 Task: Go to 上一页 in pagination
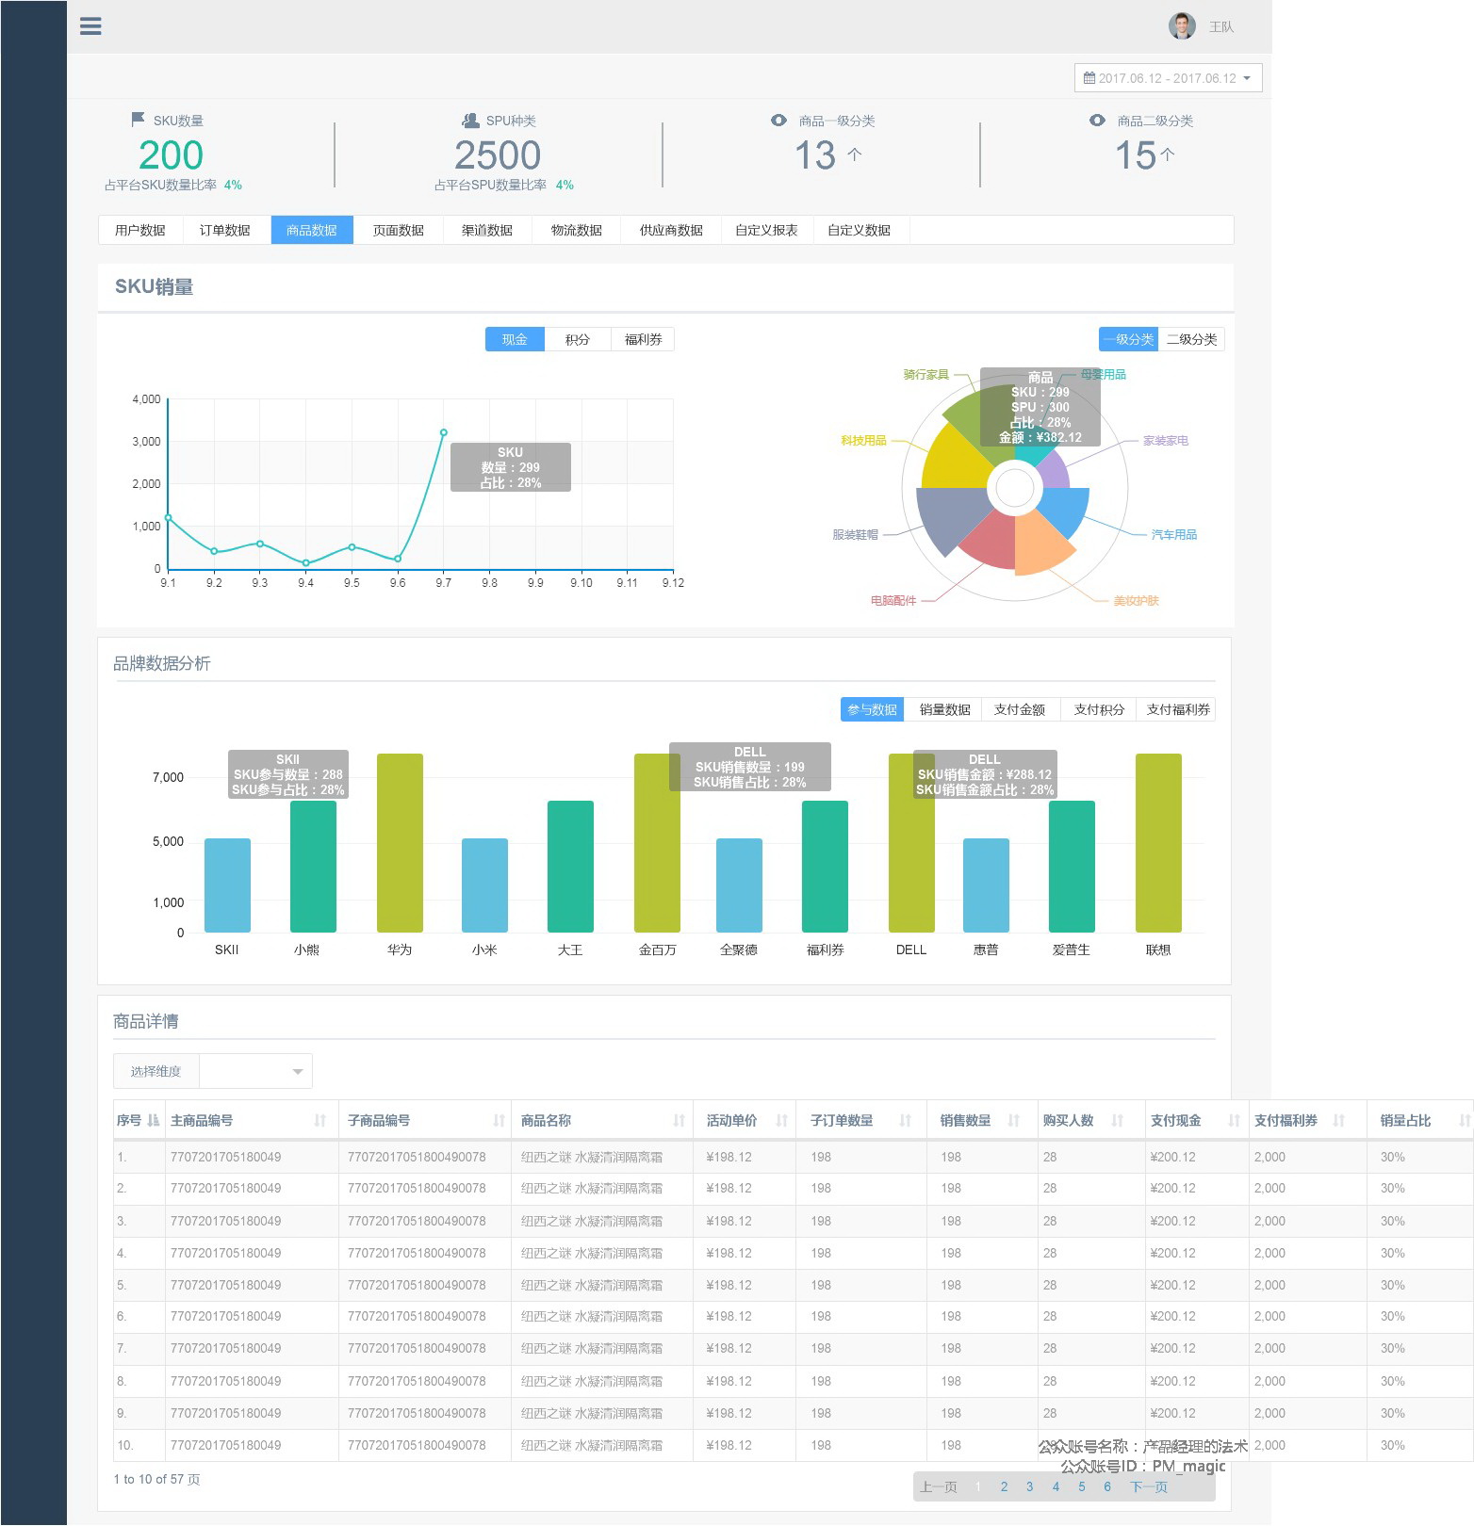939,1486
